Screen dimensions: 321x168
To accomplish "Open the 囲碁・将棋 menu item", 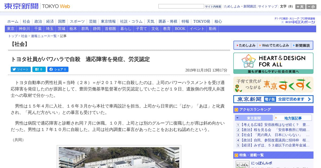I will tap(168, 22).
